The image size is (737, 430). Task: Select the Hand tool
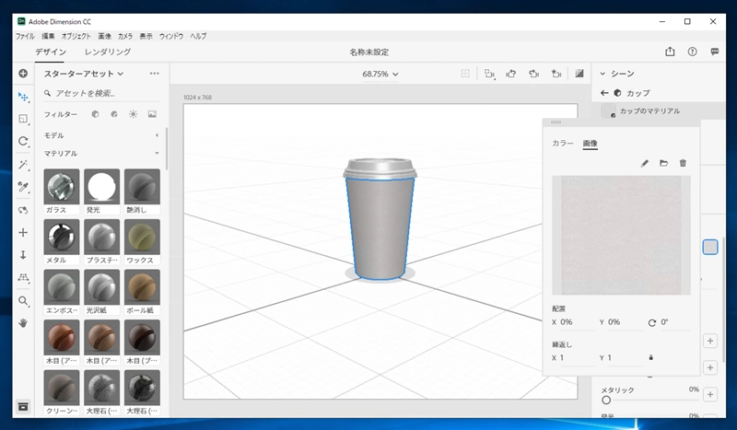tap(23, 323)
